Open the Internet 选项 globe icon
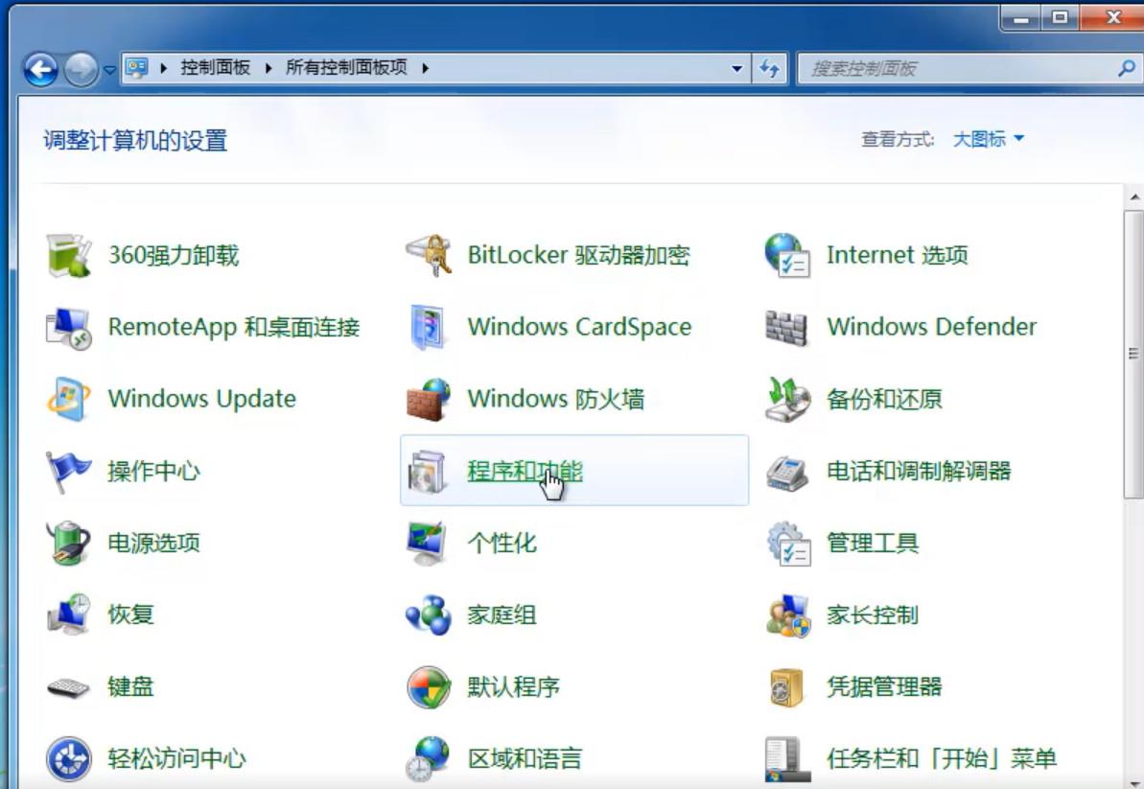Screen dimensions: 1144x789 (787, 255)
